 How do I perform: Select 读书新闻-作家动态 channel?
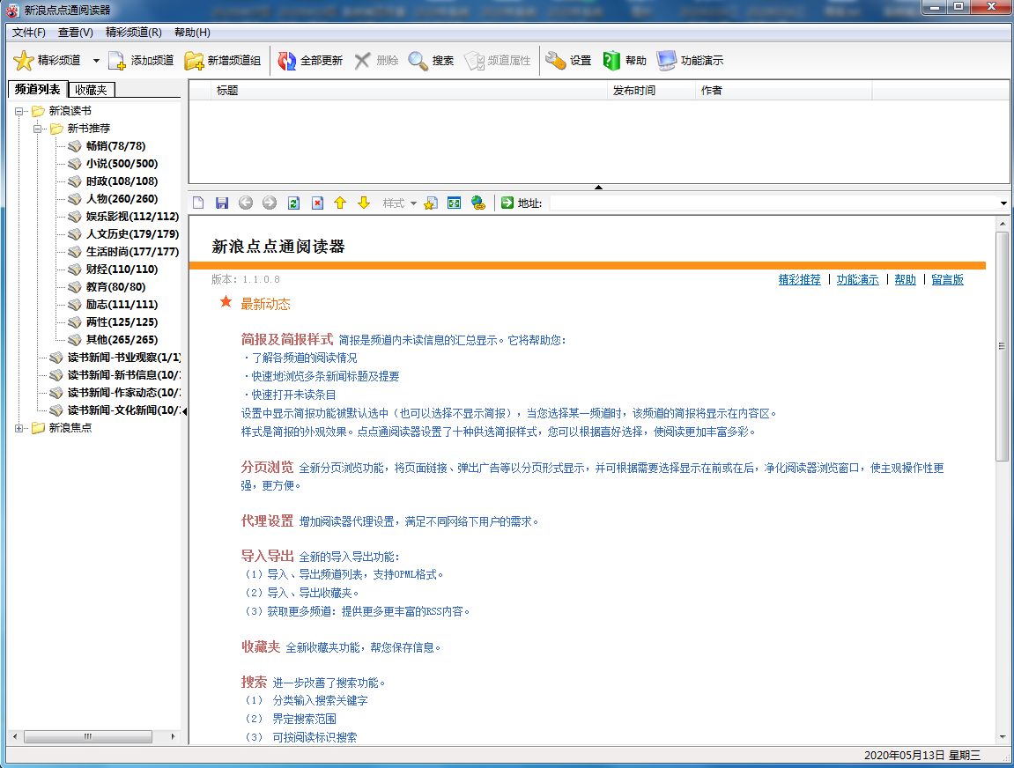tap(123, 393)
